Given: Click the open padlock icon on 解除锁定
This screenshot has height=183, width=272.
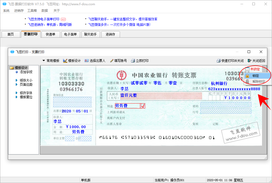Looking at the screenshot, I should pyautogui.click(x=247, y=81).
